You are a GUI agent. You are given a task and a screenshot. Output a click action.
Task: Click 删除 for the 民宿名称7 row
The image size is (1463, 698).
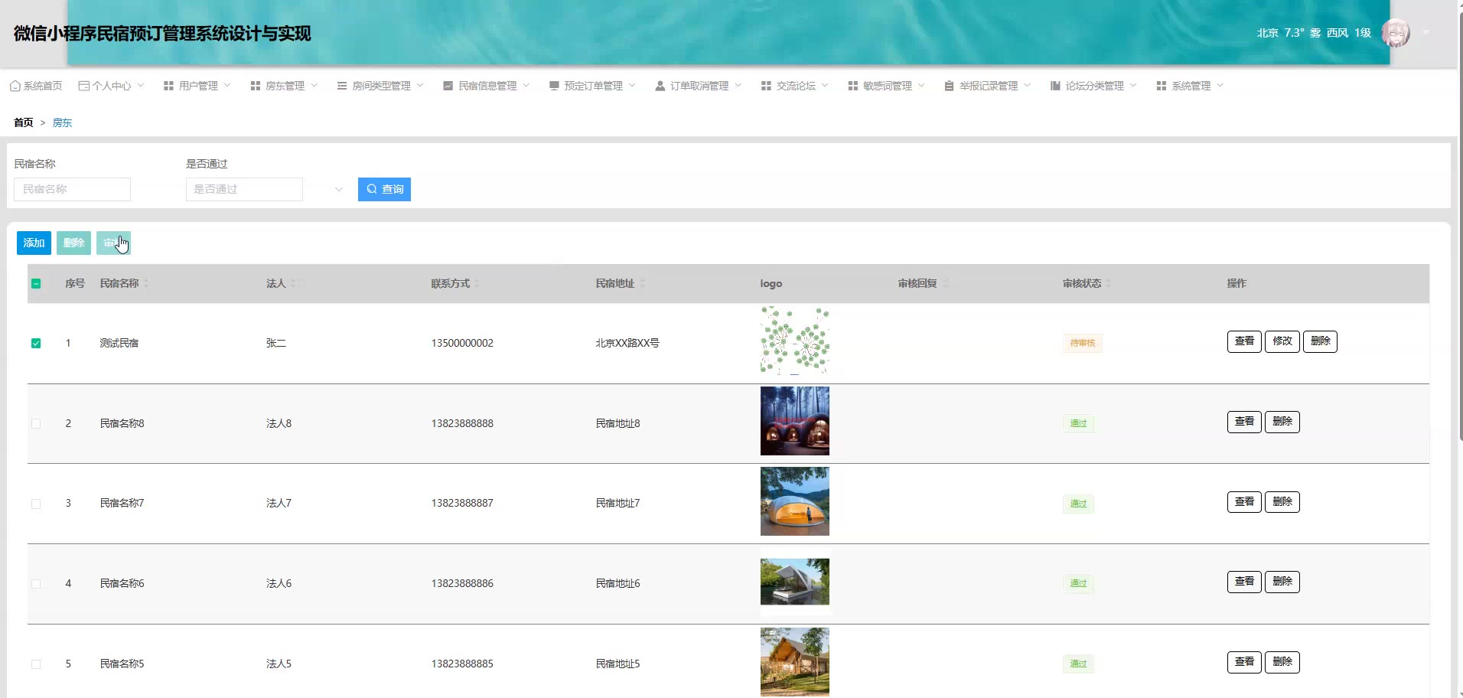[1282, 502]
